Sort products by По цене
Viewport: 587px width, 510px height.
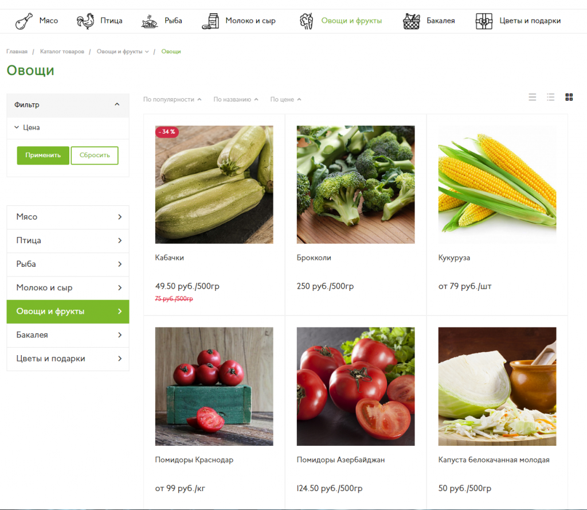285,99
